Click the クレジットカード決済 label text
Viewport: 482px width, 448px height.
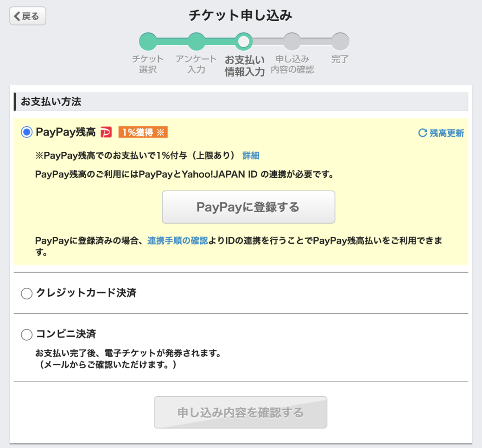pos(86,292)
